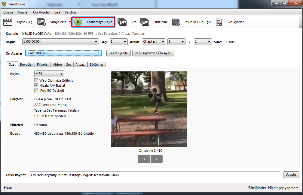Open the start chapter dropdown
Image resolution: width=303 pixels, height=195 pixels.
(176, 42)
